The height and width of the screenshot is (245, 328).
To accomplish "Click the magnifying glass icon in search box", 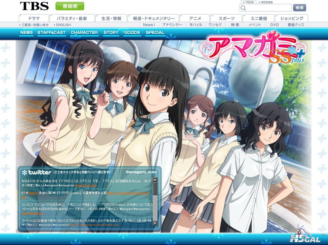I will [243, 8].
